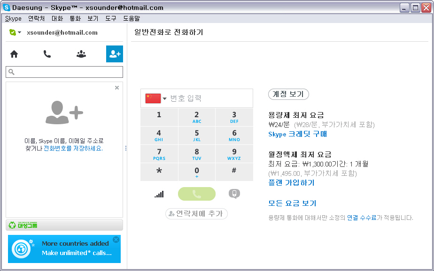Dial digit 4 GHI on keypad
This screenshot has width=434, height=271.
(x=159, y=135)
